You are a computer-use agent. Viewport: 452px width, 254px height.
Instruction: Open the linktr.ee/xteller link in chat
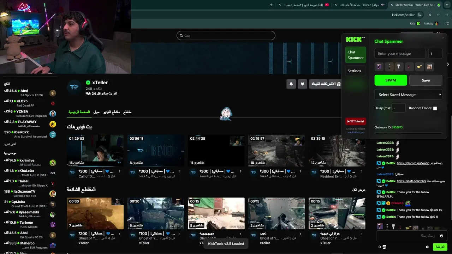tap(411, 181)
